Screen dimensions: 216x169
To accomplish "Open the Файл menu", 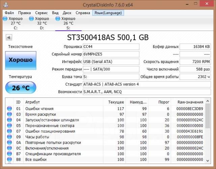I will pyautogui.click(x=9, y=13).
